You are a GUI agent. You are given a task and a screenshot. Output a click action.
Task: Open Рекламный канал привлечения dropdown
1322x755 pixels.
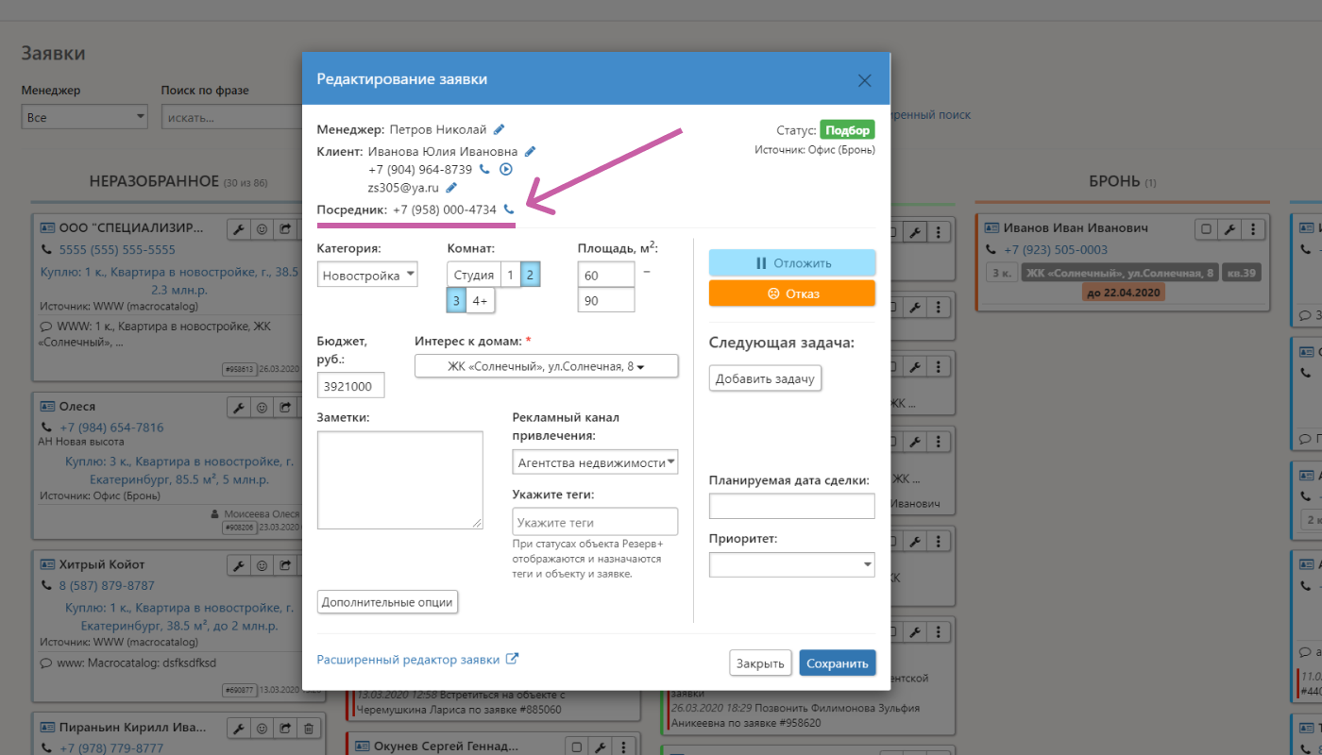tap(595, 462)
